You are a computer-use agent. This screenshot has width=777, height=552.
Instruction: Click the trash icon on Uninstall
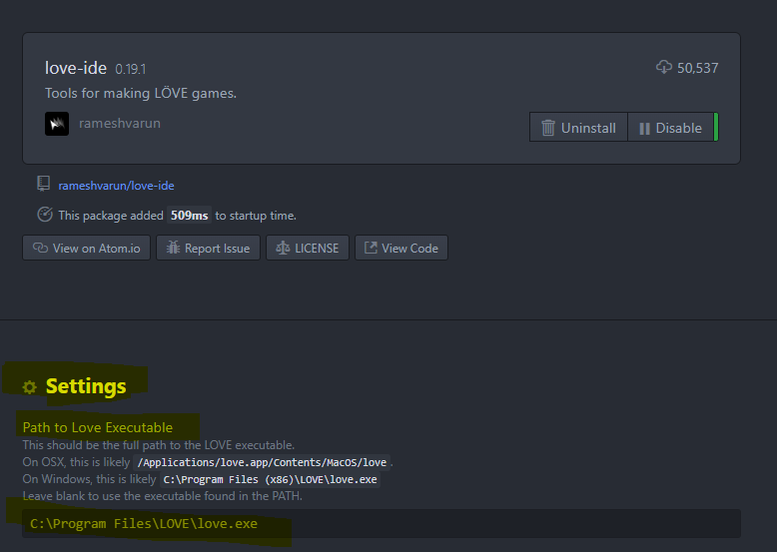click(x=548, y=128)
